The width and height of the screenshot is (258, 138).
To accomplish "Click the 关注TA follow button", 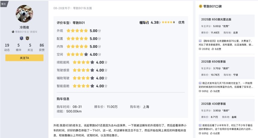I will point(24,58).
